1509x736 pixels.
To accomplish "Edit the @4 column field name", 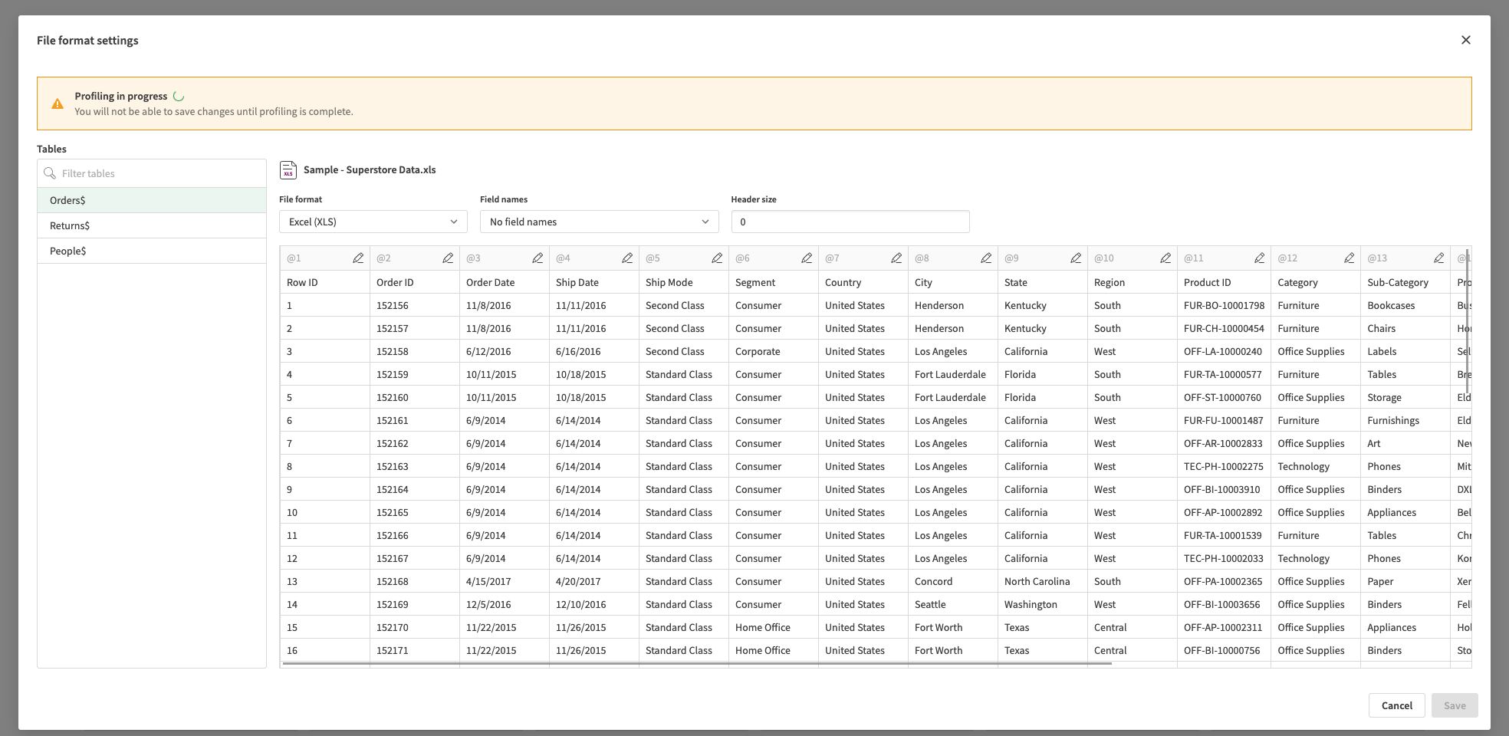I will point(627,258).
